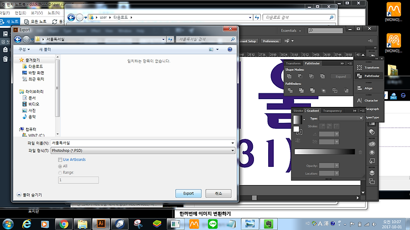Click the stroke box in Gradient panel
This screenshot has width=410, height=230.
[x=300, y=132]
